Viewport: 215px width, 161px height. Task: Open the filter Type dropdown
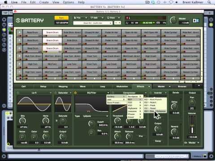95,116
